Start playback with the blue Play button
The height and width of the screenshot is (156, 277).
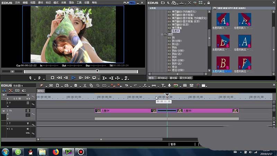pyautogui.click(x=73, y=78)
